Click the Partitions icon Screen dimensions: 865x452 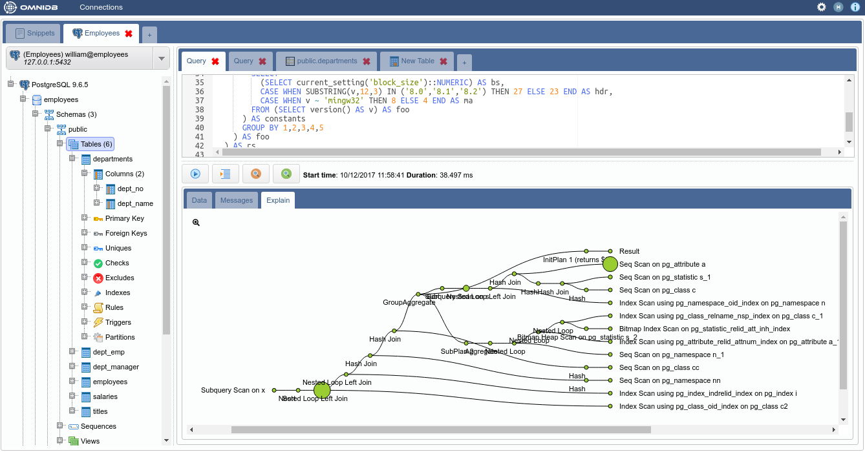pos(98,337)
